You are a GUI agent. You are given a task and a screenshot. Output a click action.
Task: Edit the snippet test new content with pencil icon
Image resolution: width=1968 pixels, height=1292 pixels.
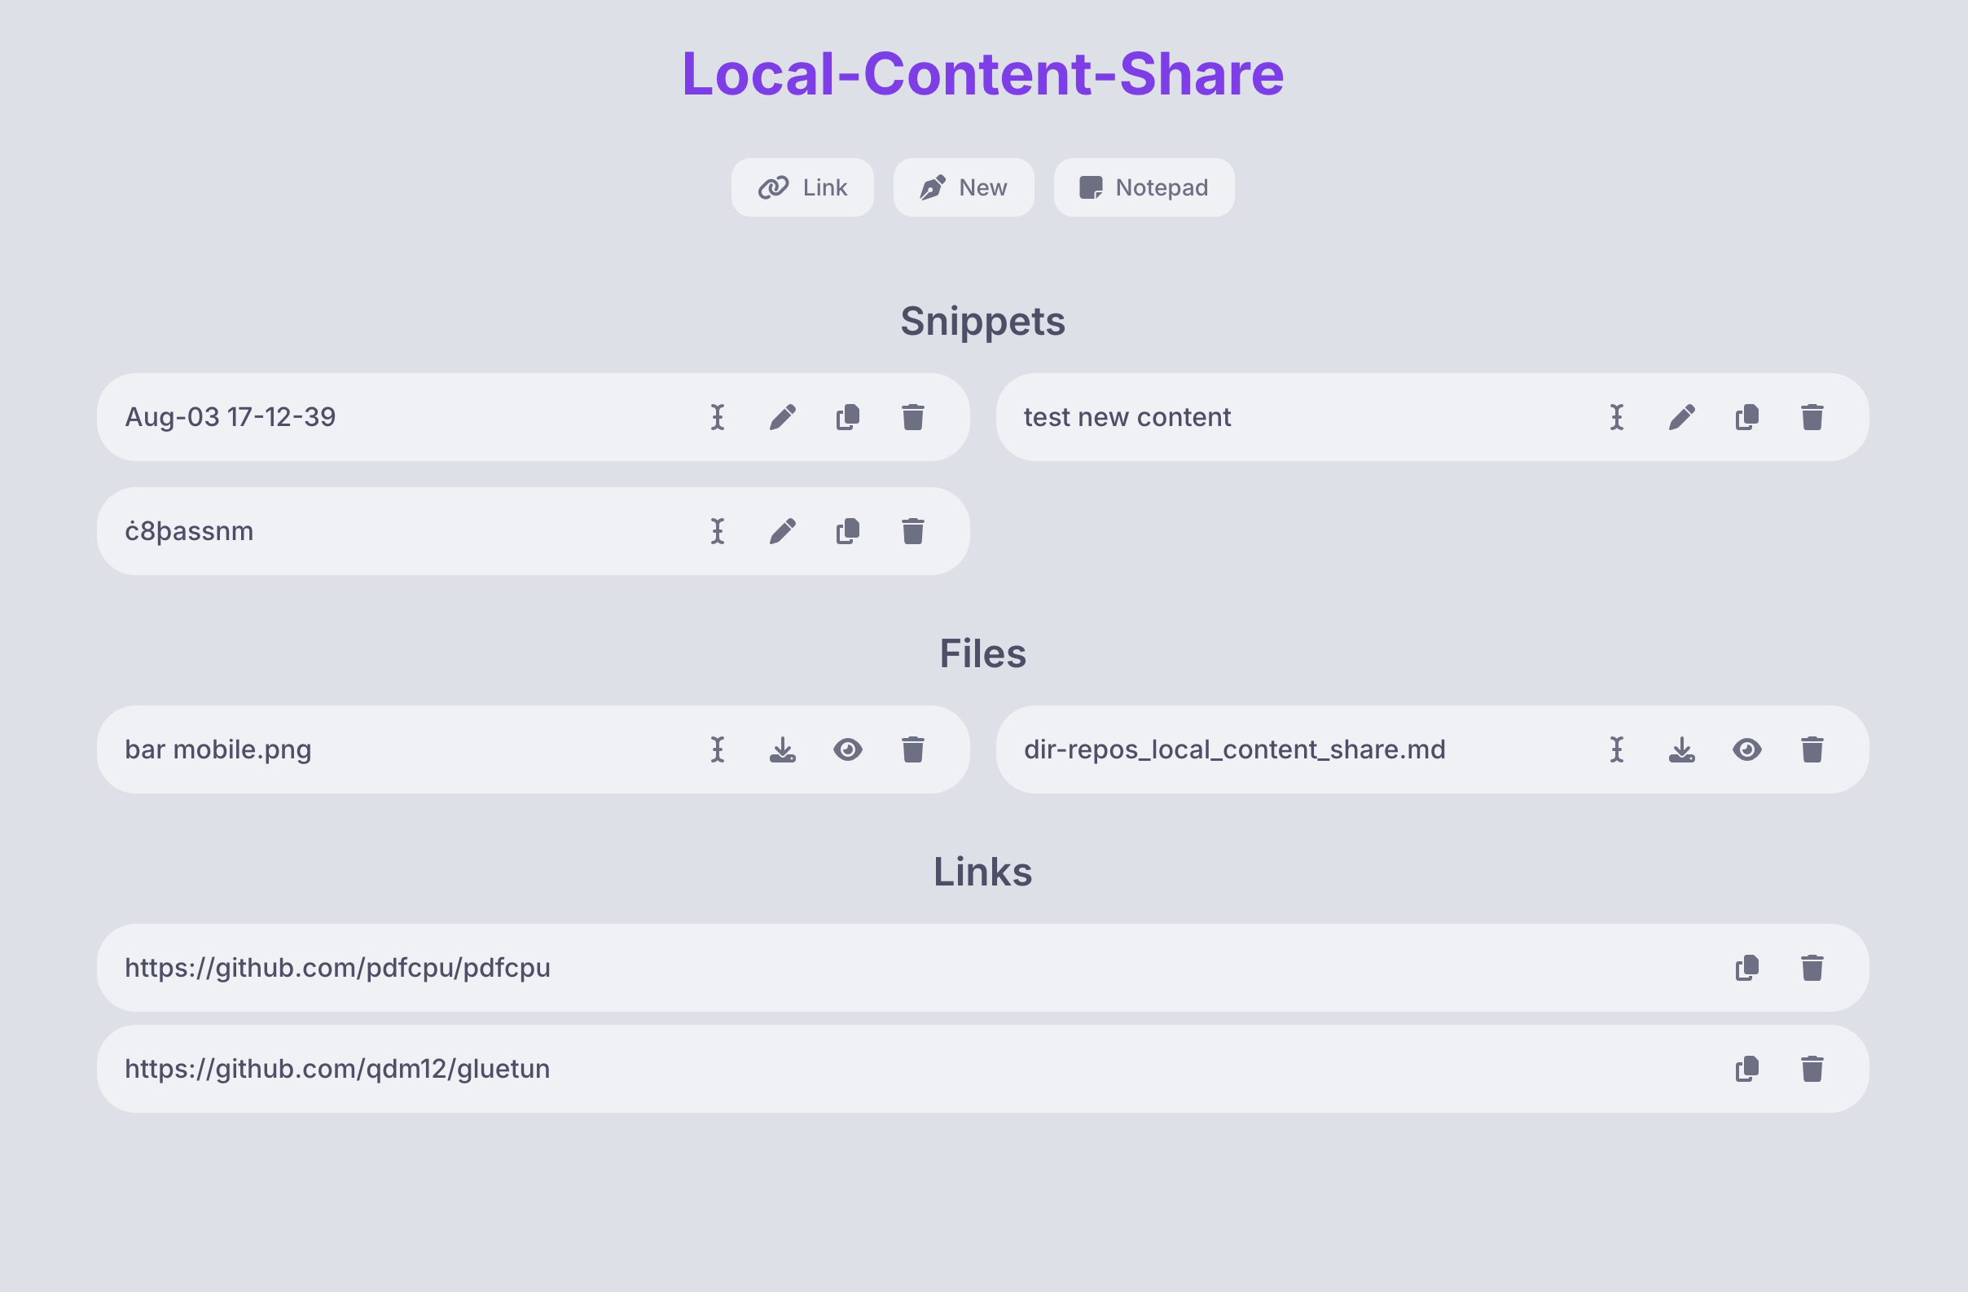[1682, 417]
